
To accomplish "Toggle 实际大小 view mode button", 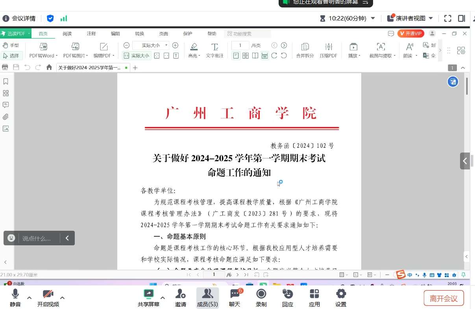I will [137, 56].
